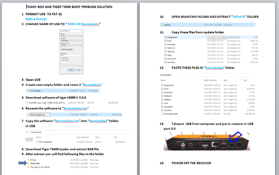Click Restore device defaults in format dialog
The width and height of the screenshot is (279, 175).
click(67, 50)
